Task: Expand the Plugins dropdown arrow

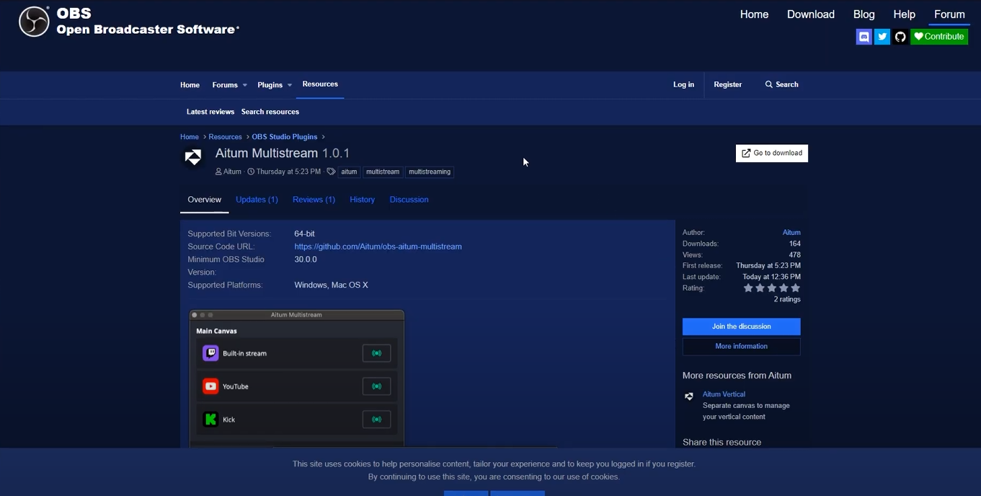Action: tap(290, 85)
